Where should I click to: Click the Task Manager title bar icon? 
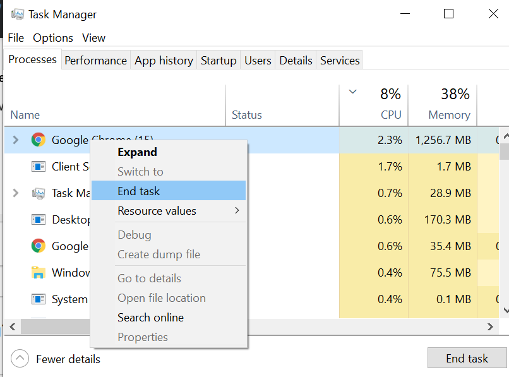click(x=16, y=14)
